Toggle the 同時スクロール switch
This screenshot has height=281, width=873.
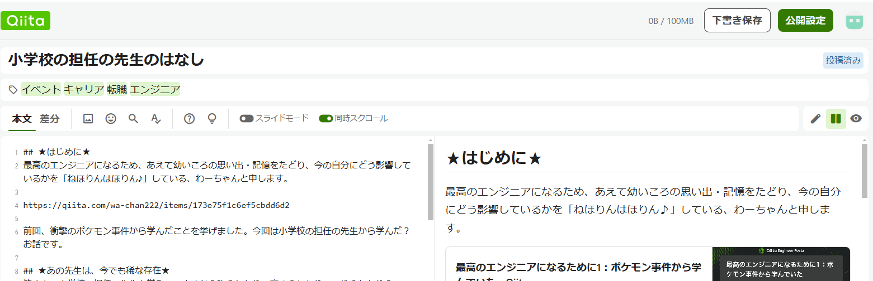pos(326,118)
